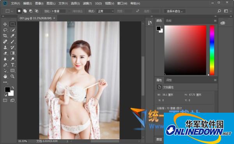
Task: Swap width and height icon in options bar
Action: pos(138,11)
